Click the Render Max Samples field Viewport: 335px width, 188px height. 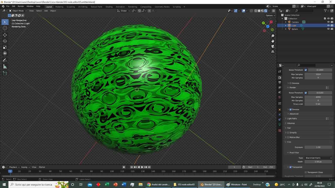tap(318, 97)
